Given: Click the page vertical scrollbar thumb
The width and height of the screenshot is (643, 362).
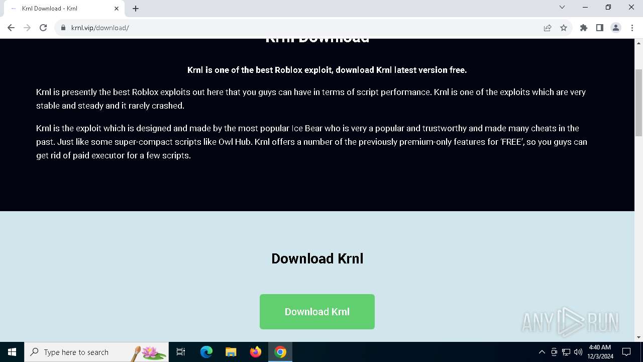Looking at the screenshot, I should click(x=638, y=103).
